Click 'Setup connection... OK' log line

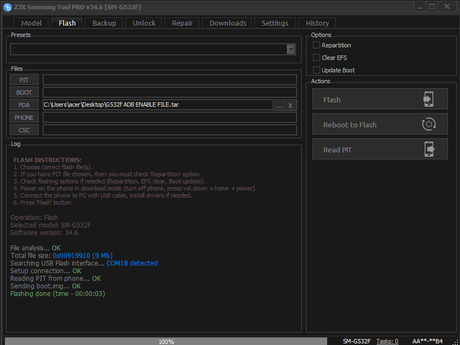pos(46,271)
